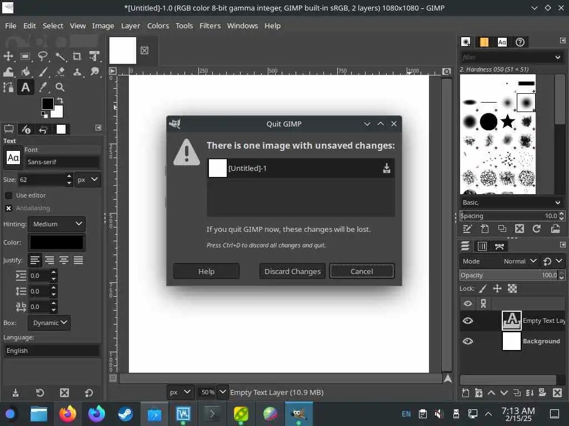Screen dimensions: 569x426
Task: Select the Color Picker tool
Action: point(43,87)
